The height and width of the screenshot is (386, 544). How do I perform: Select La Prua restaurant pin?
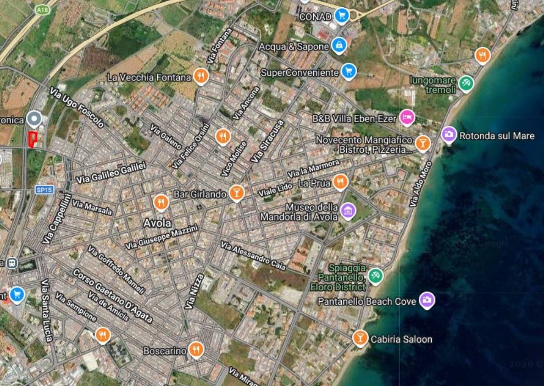pyautogui.click(x=341, y=181)
